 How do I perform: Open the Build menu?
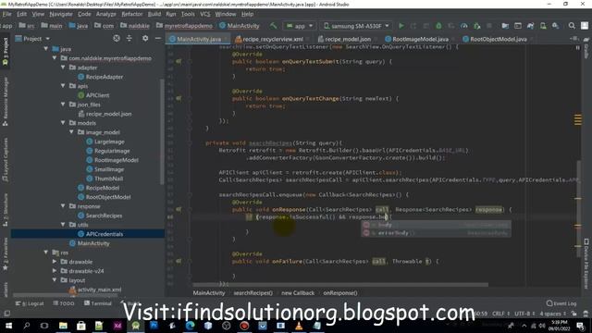click(x=154, y=14)
